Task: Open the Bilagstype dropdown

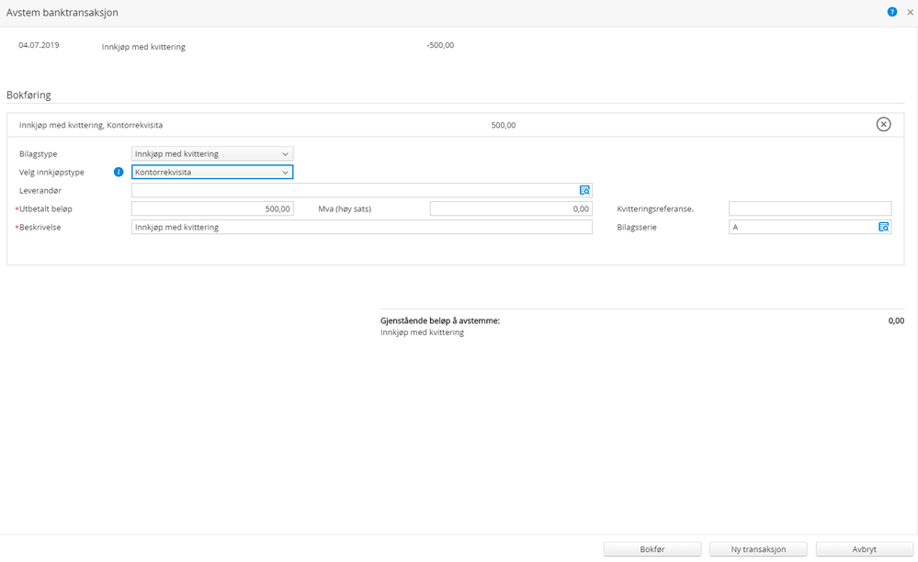Action: pyautogui.click(x=212, y=153)
